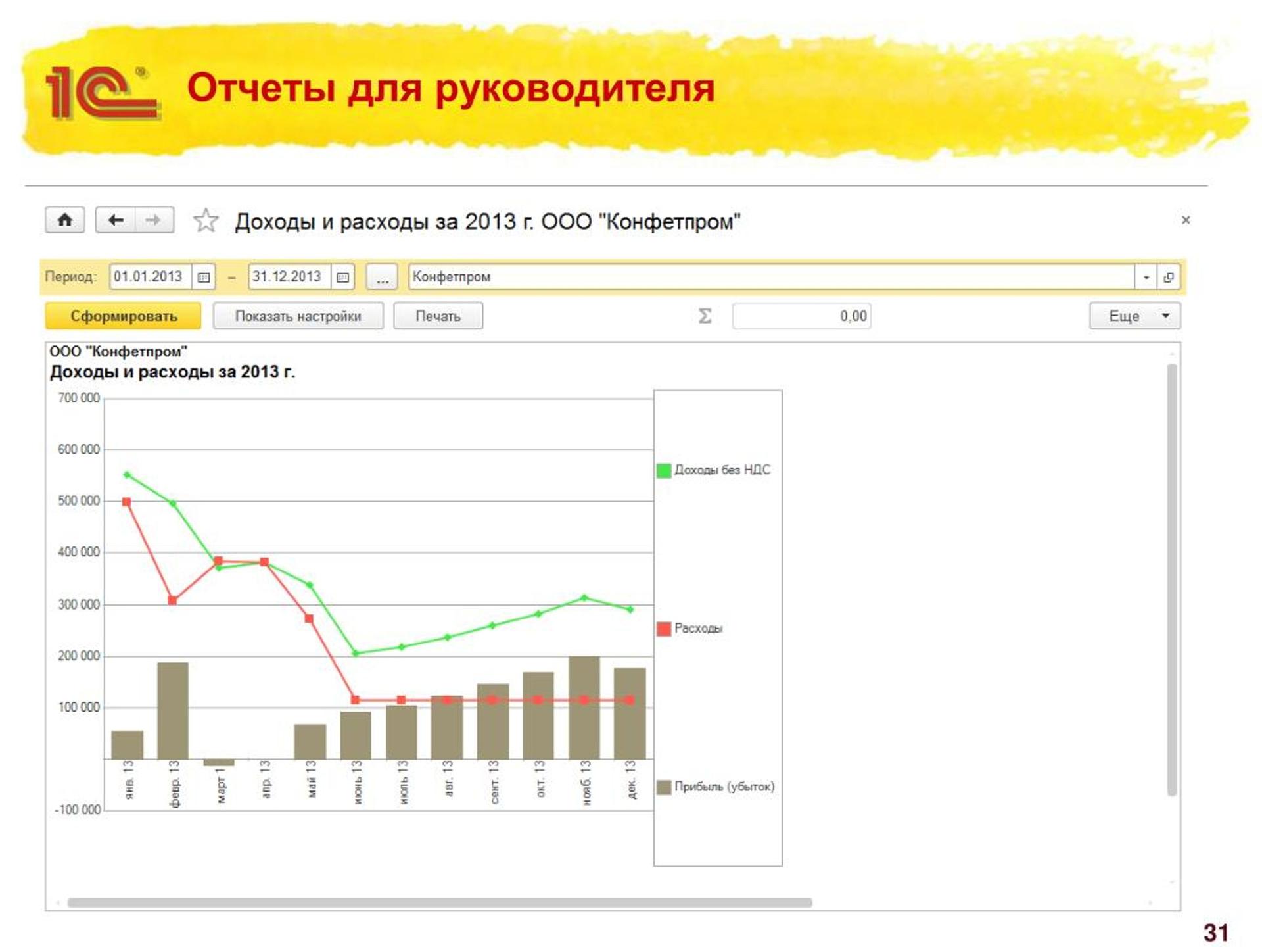The height and width of the screenshot is (947, 1262).
Task: Click the vertical scrollbar of the report
Action: coord(1171,579)
